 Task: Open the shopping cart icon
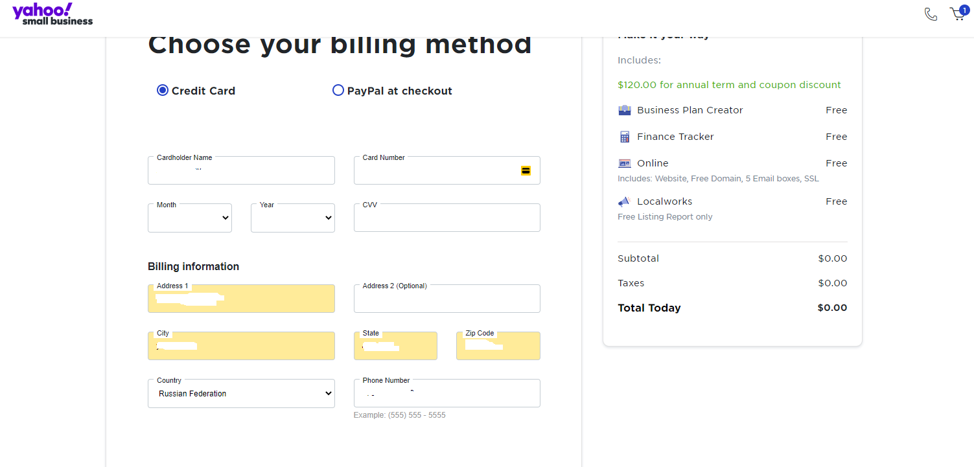click(959, 14)
